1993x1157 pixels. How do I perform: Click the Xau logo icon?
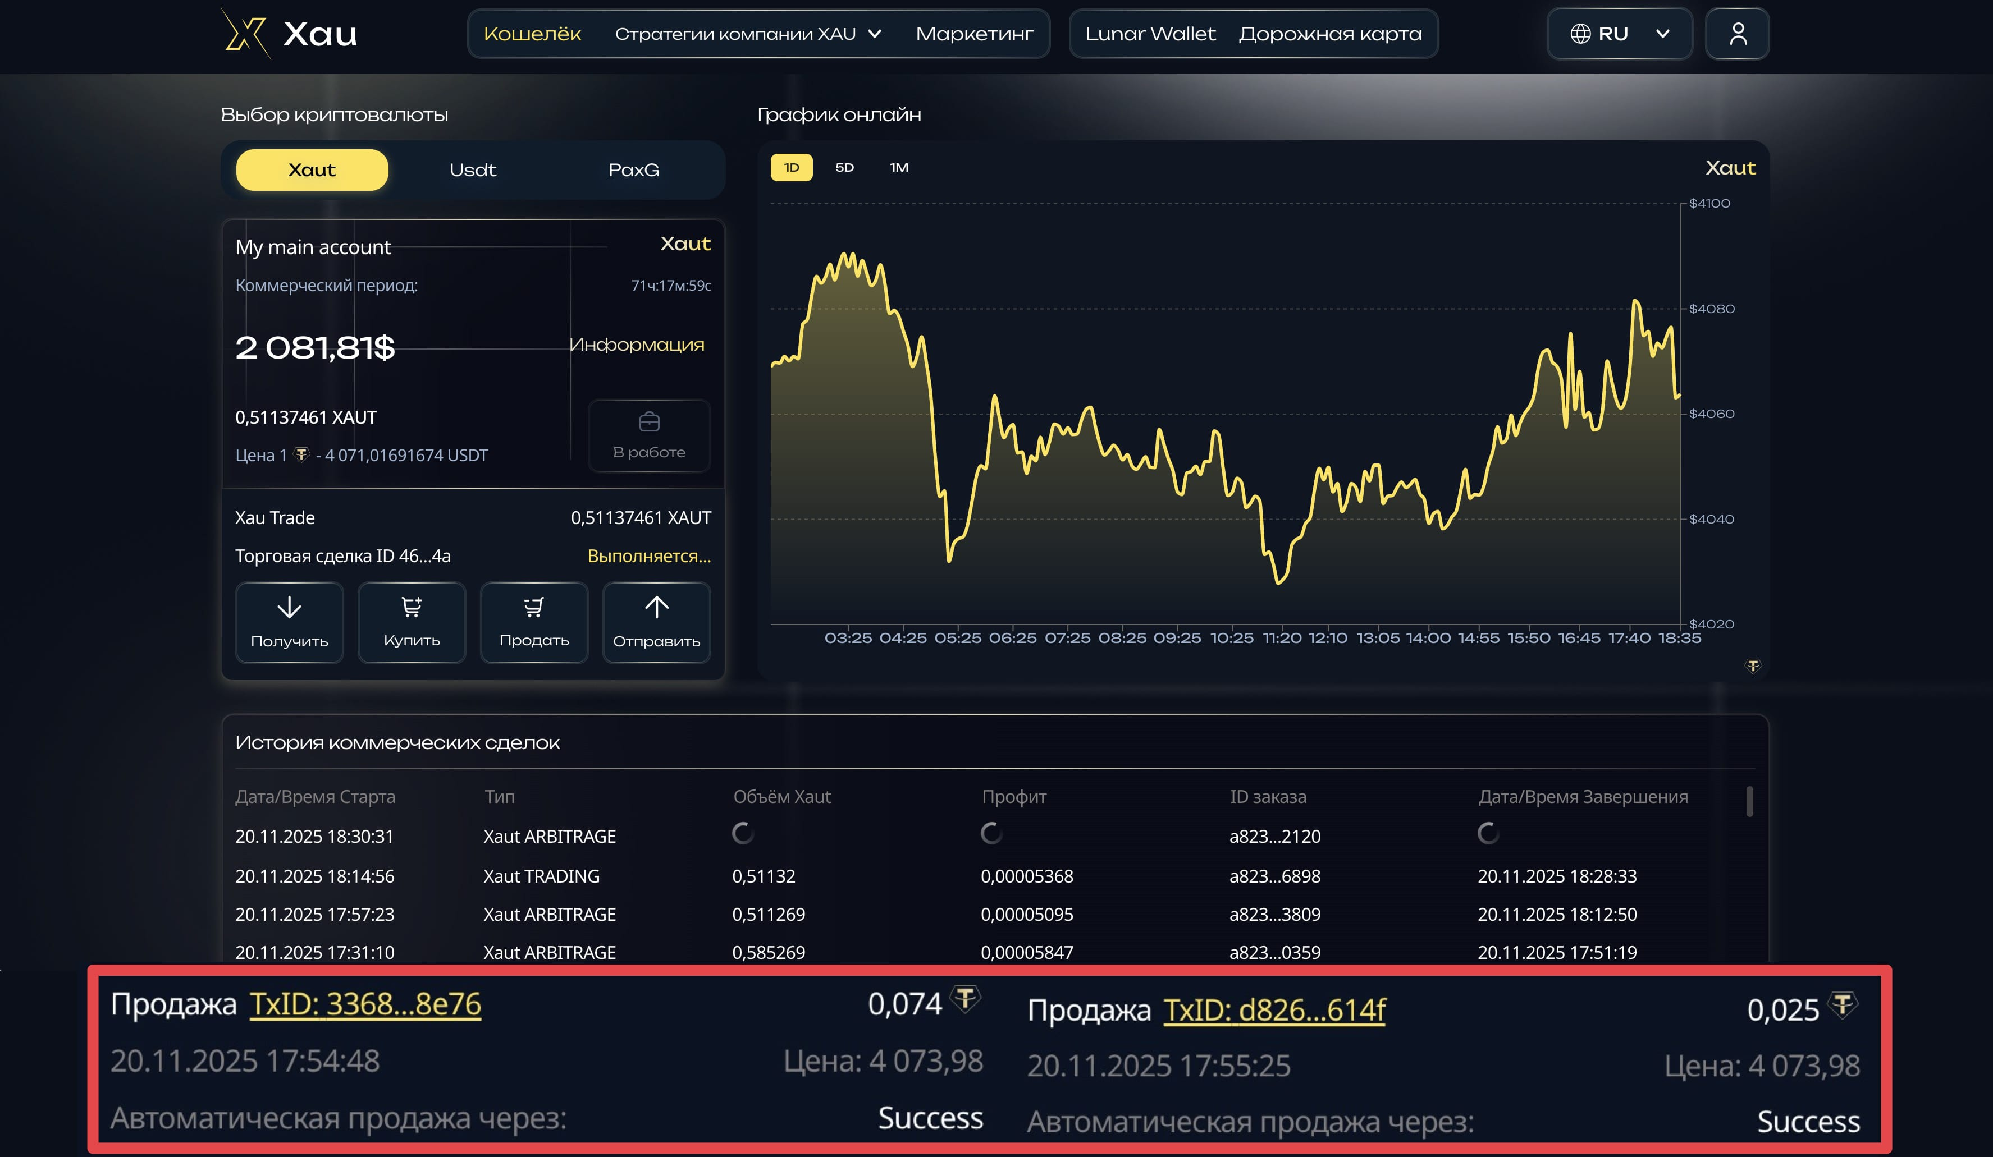[245, 33]
